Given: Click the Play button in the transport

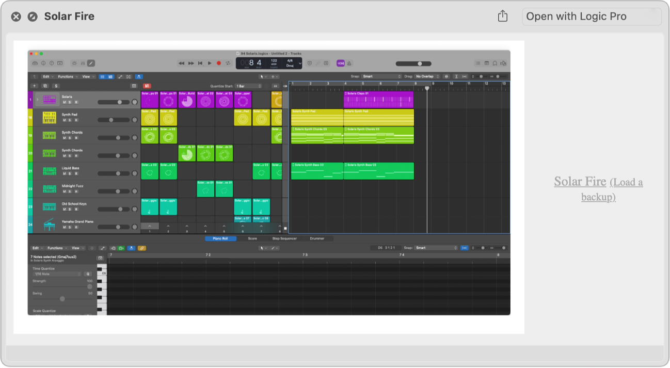Looking at the screenshot, I should point(209,63).
